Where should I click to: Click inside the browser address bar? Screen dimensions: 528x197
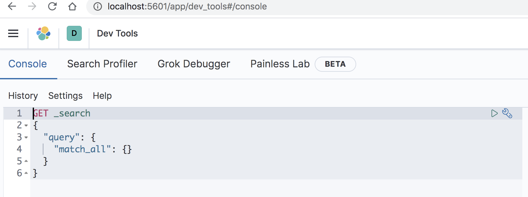[189, 6]
